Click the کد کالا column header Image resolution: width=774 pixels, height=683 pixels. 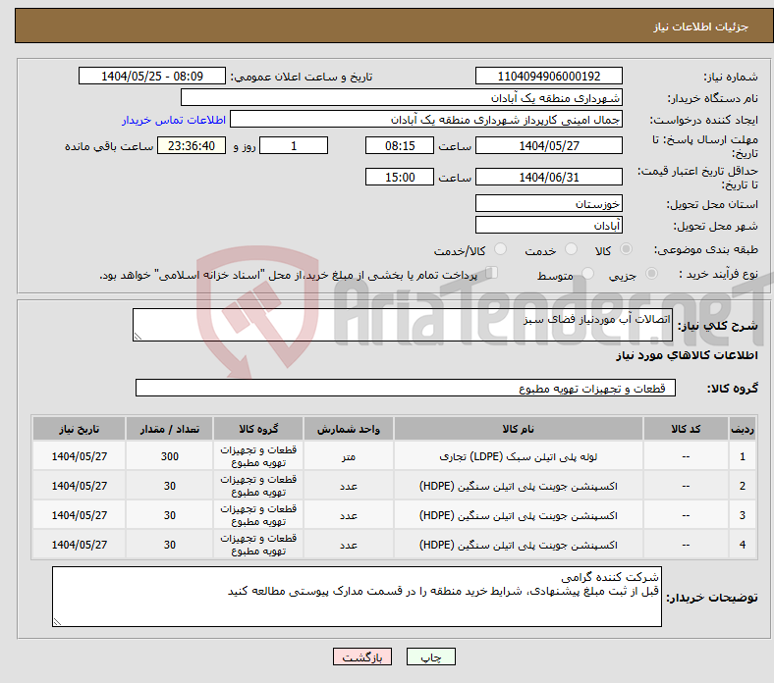click(x=686, y=429)
